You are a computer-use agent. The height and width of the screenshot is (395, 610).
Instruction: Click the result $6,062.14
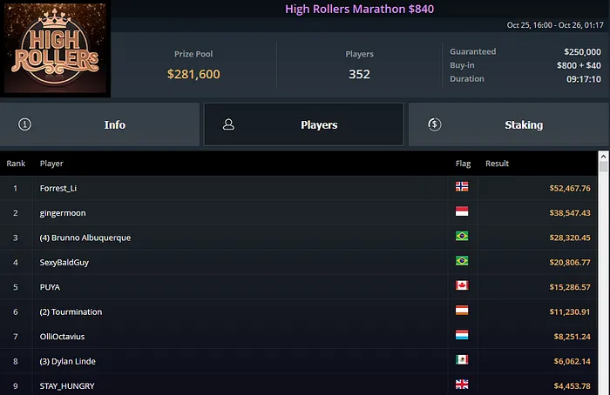[573, 361]
